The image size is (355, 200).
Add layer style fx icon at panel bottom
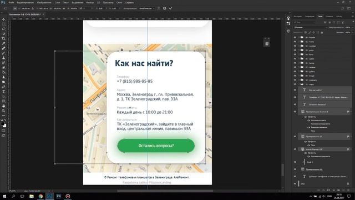[323, 190]
